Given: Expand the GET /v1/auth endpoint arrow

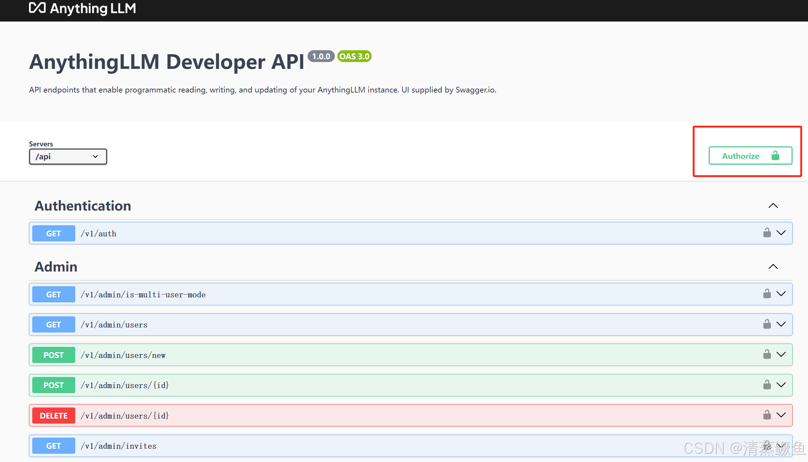Looking at the screenshot, I should click(781, 233).
